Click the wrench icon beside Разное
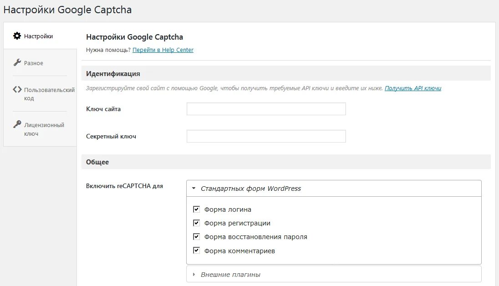The width and height of the screenshot is (499, 286). click(x=17, y=63)
